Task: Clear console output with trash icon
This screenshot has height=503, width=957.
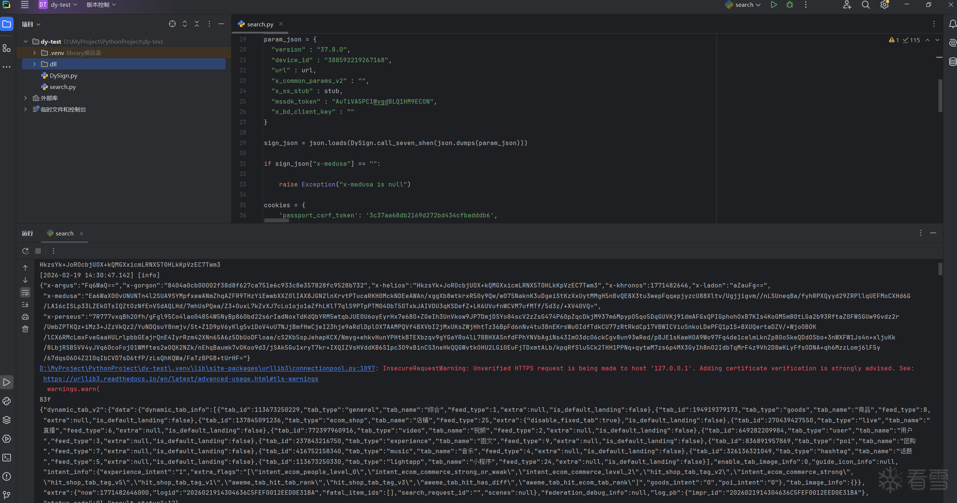Action: [25, 329]
